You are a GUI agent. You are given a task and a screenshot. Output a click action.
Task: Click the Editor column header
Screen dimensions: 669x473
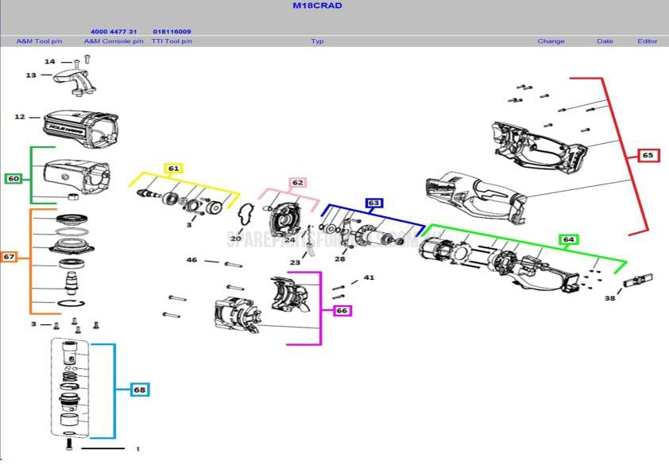[x=647, y=41]
